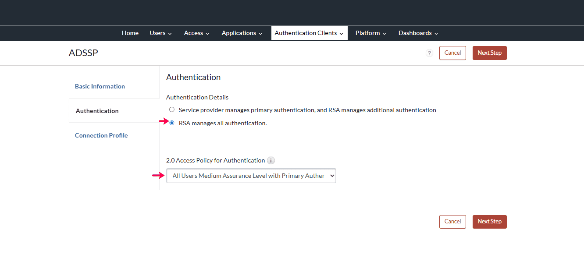The width and height of the screenshot is (584, 279).
Task: Expand the Applications menu
Action: [241, 33]
